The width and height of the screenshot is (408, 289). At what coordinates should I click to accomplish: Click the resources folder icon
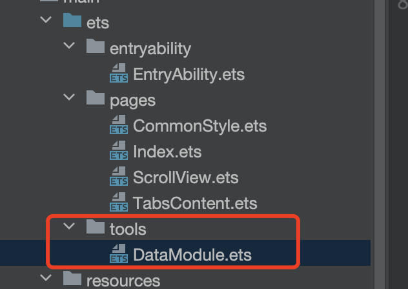pos(72,281)
